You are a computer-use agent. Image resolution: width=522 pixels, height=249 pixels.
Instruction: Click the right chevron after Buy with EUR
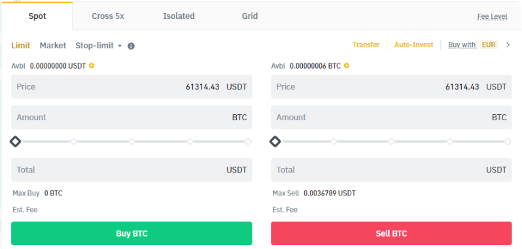[x=508, y=45]
